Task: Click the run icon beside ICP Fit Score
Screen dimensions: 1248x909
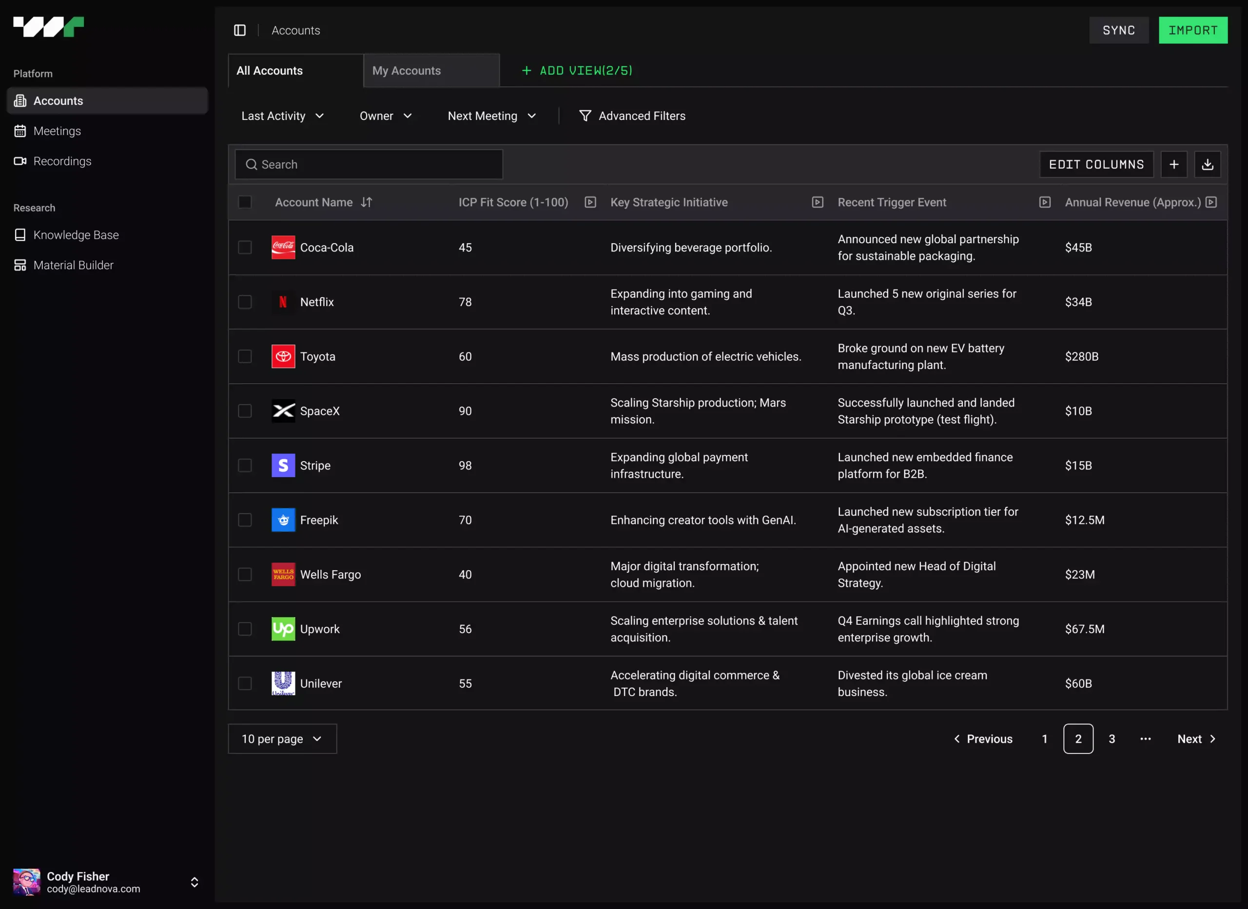Action: coord(590,202)
